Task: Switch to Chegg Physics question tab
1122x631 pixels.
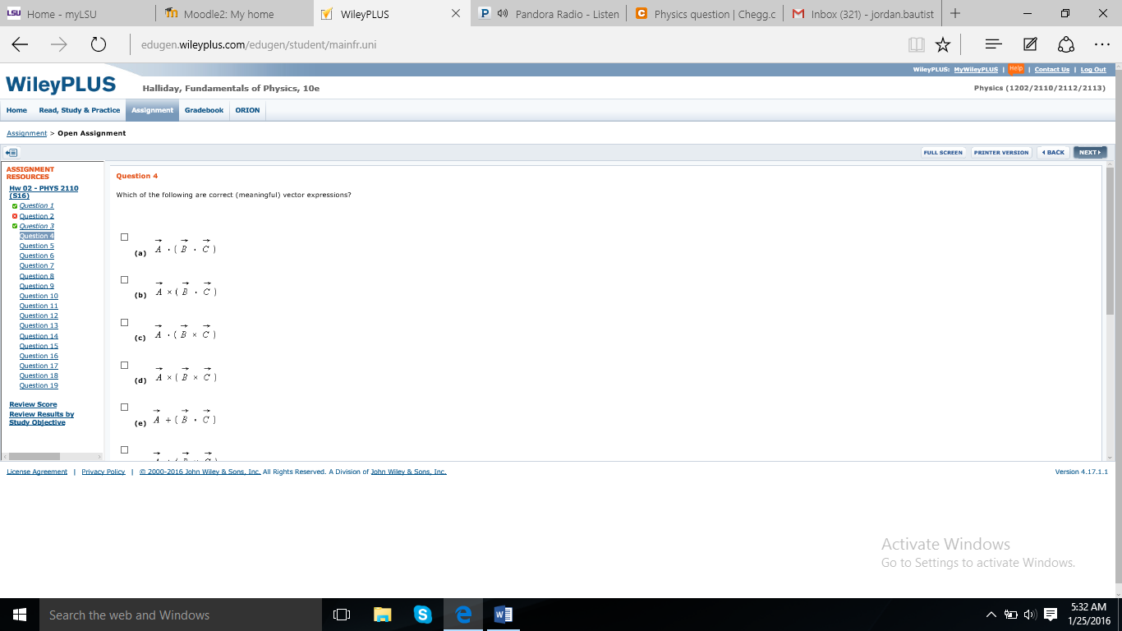Action: point(706,14)
